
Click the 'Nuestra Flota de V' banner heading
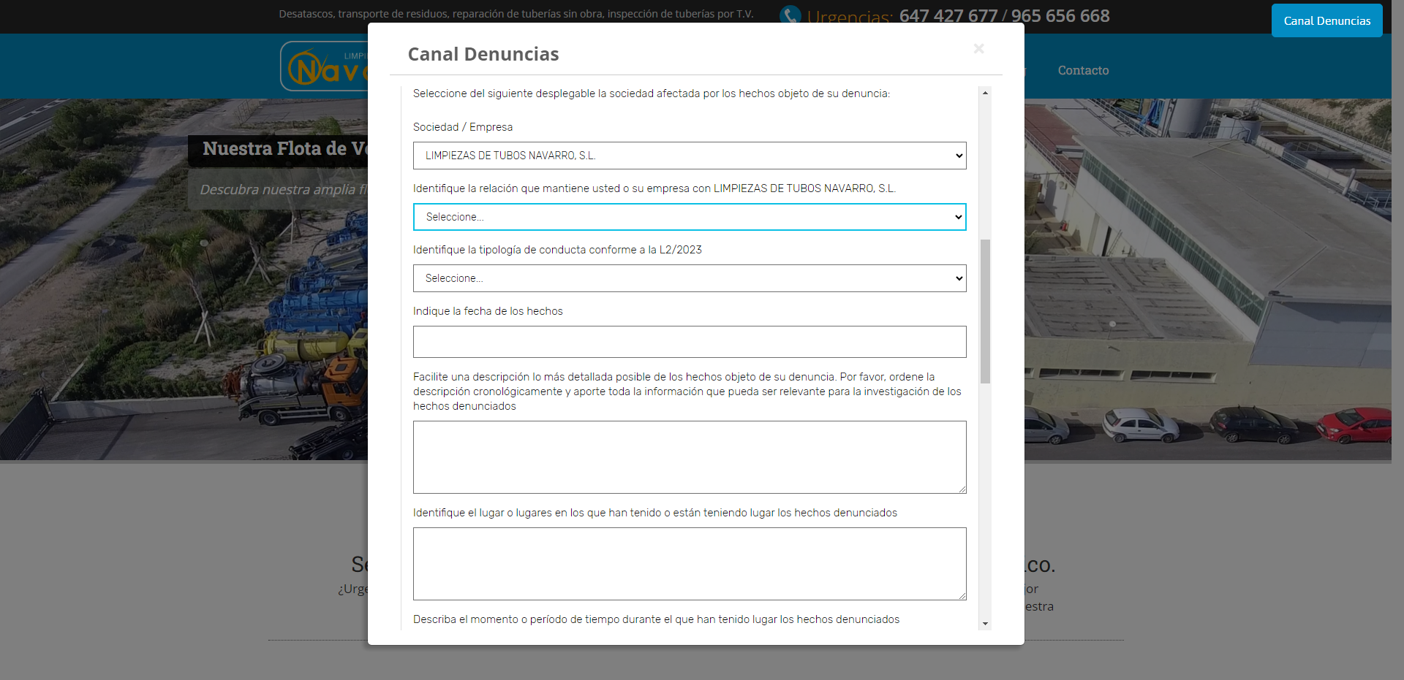point(285,148)
